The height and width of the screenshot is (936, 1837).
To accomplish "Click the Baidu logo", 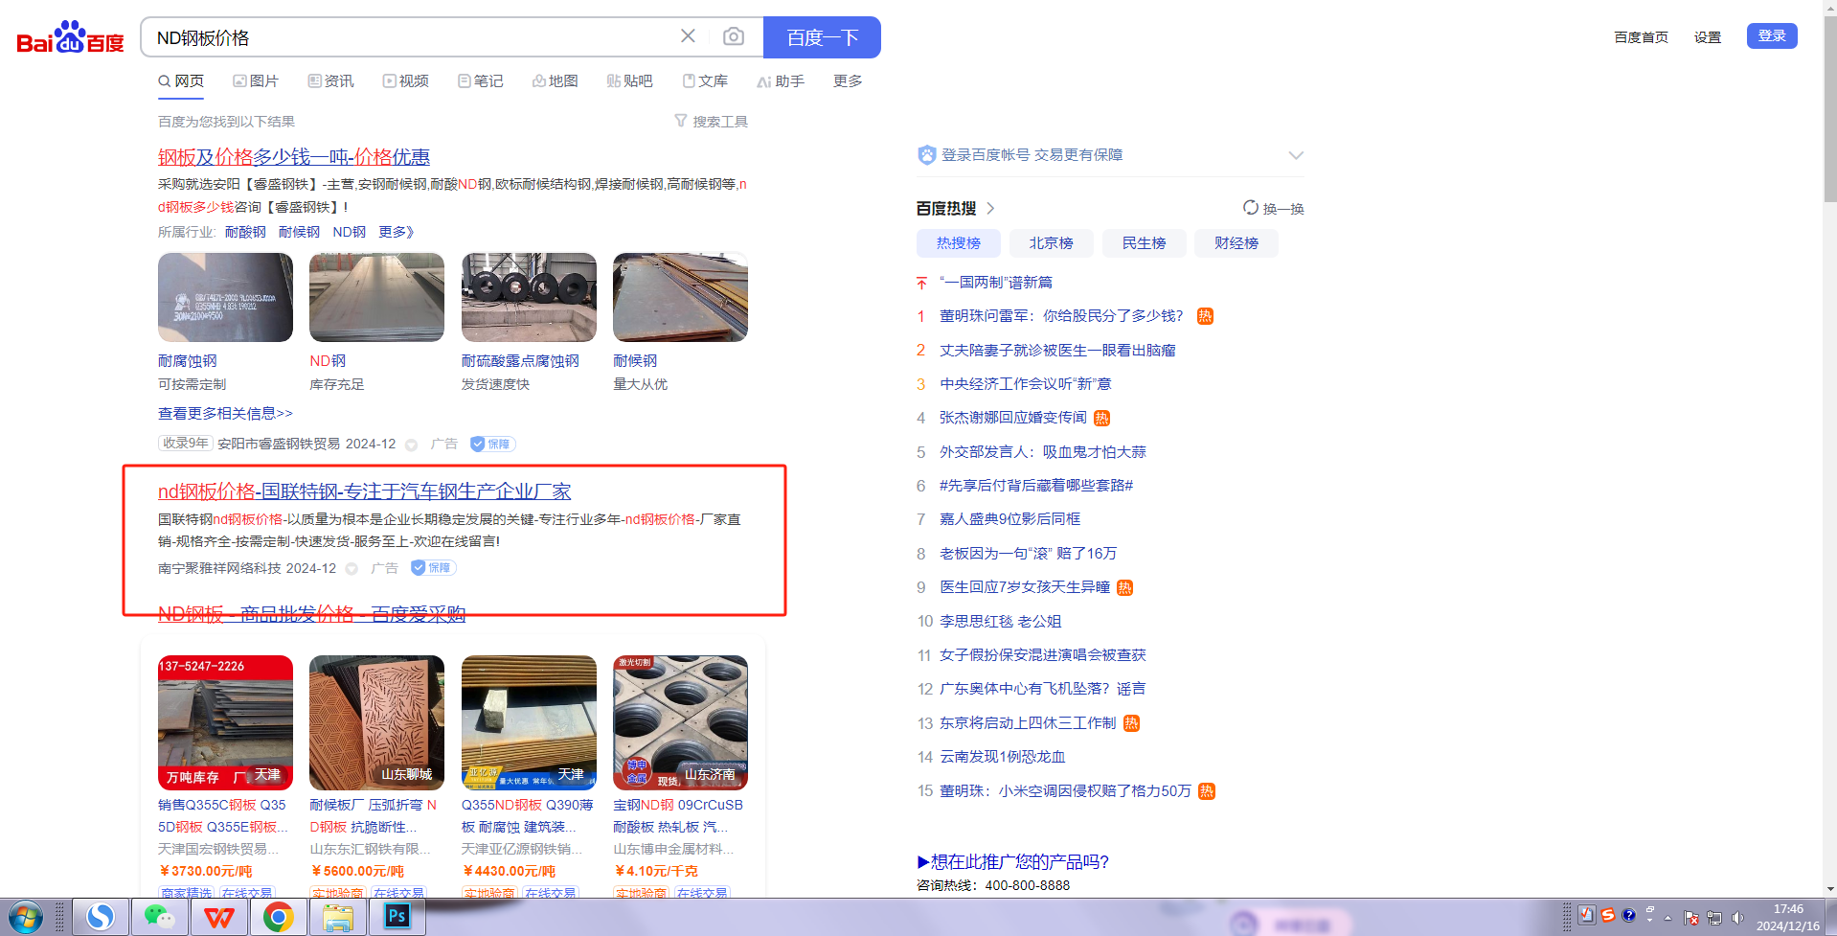I will [70, 38].
